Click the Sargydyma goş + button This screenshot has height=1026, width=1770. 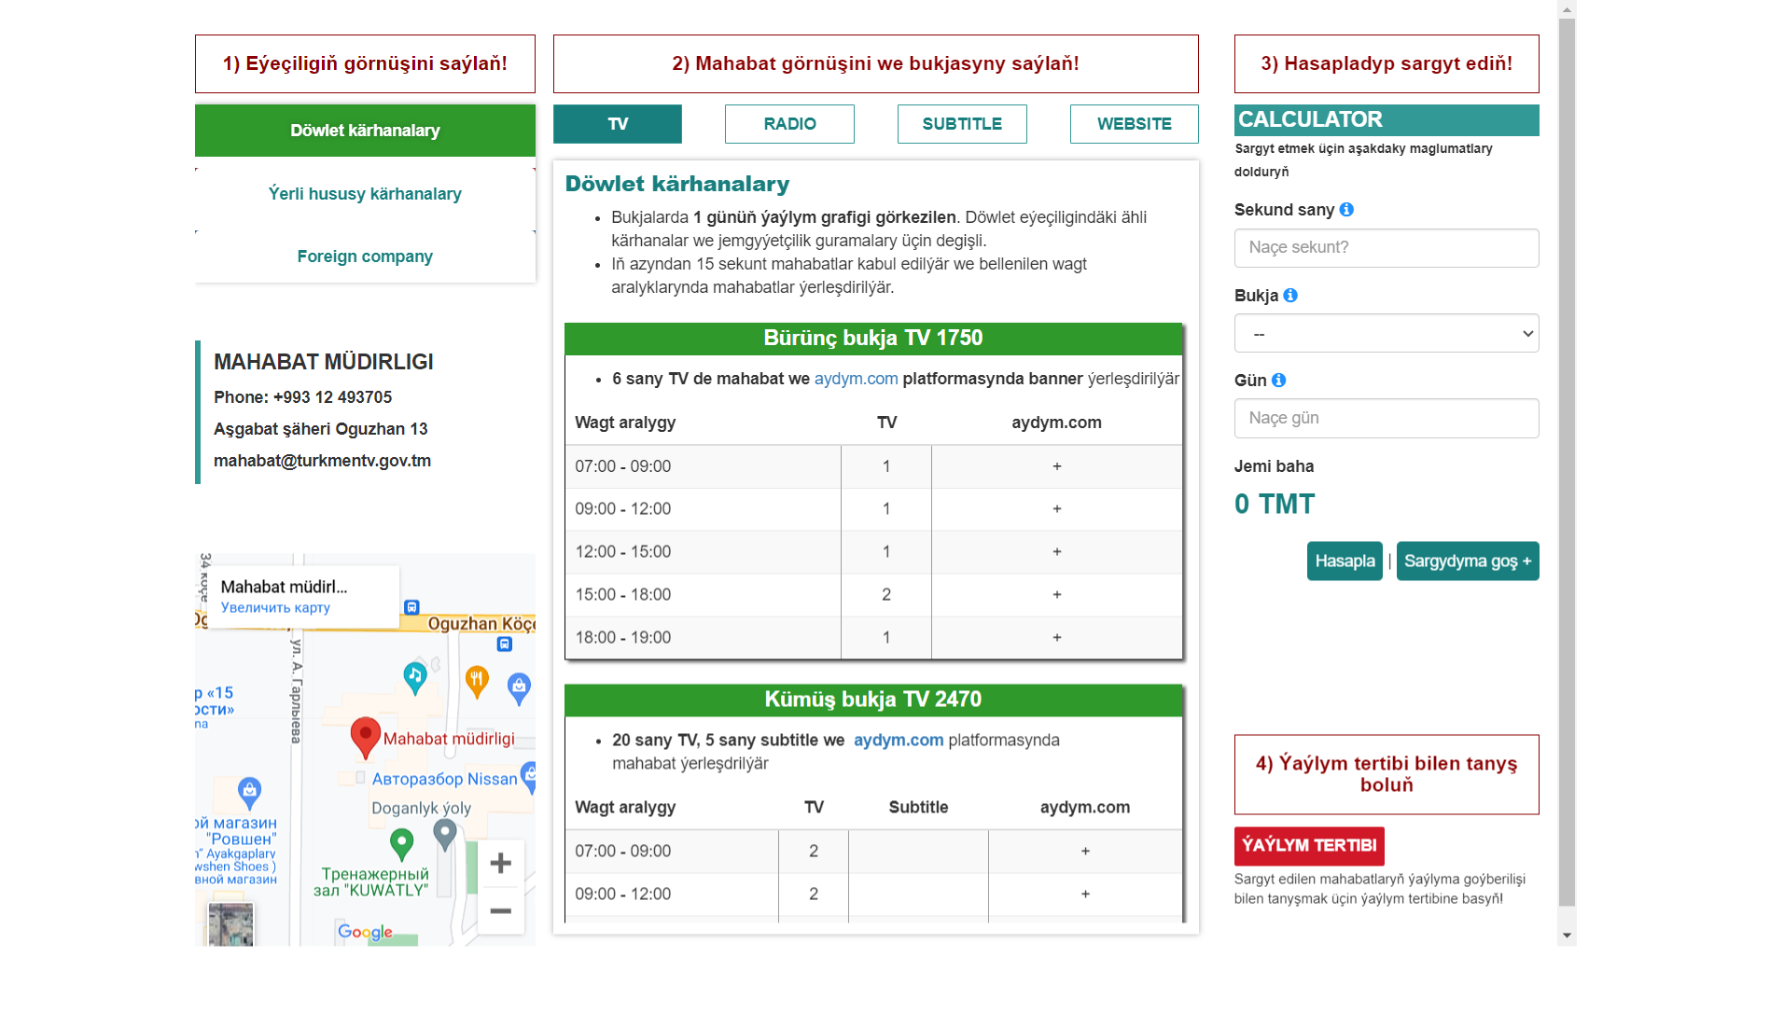click(x=1467, y=561)
